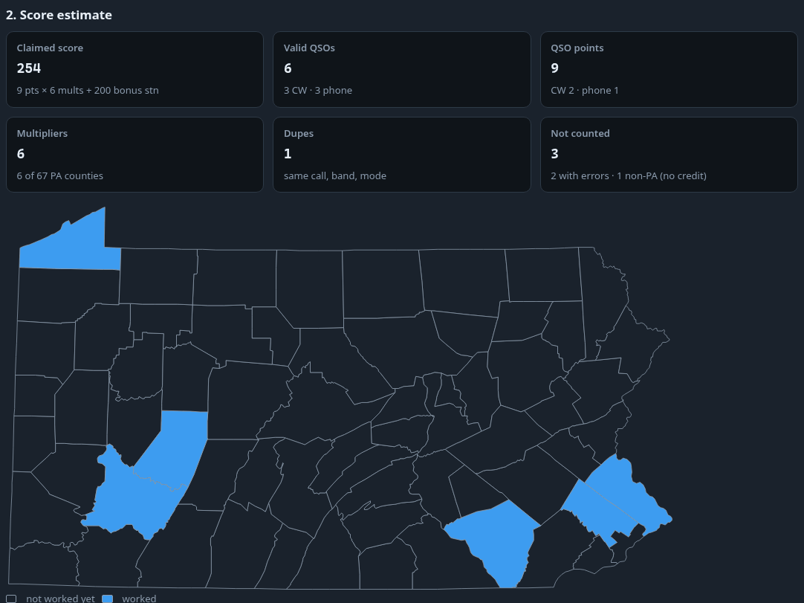
Task: Click unworked Greene county in southwest corner
Action: 44,562
